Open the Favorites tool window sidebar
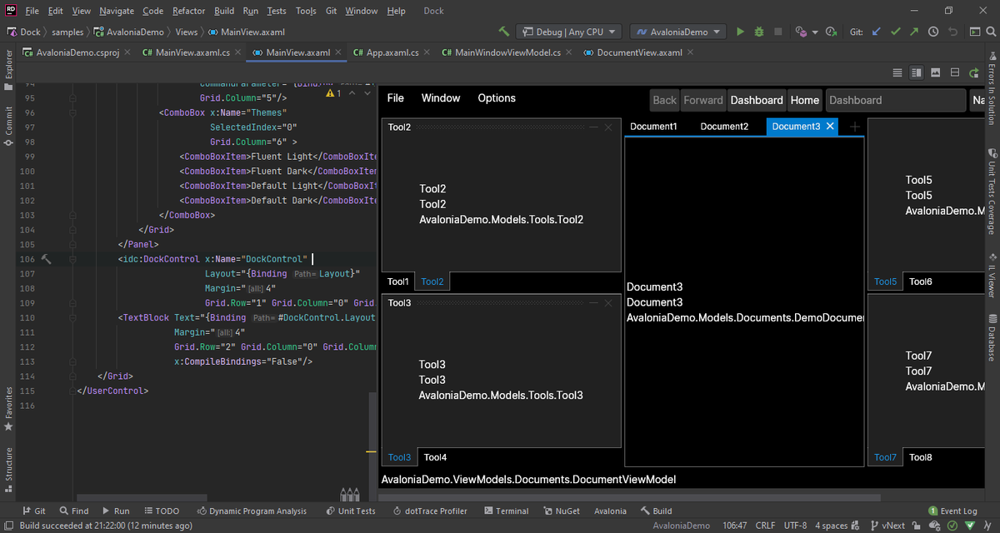1000x533 pixels. tap(9, 408)
